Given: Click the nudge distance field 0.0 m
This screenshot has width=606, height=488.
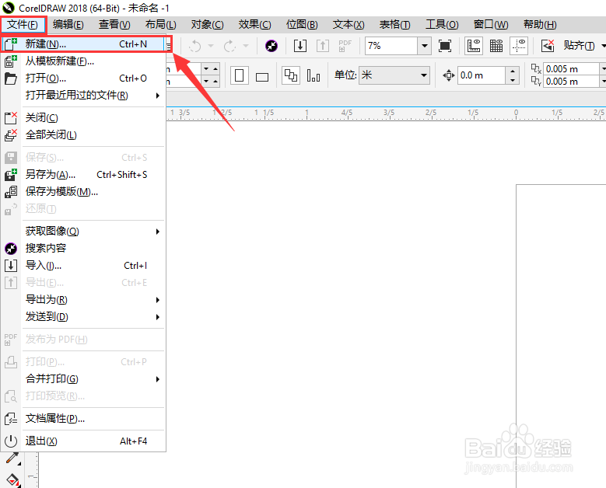Looking at the screenshot, I should 482,75.
